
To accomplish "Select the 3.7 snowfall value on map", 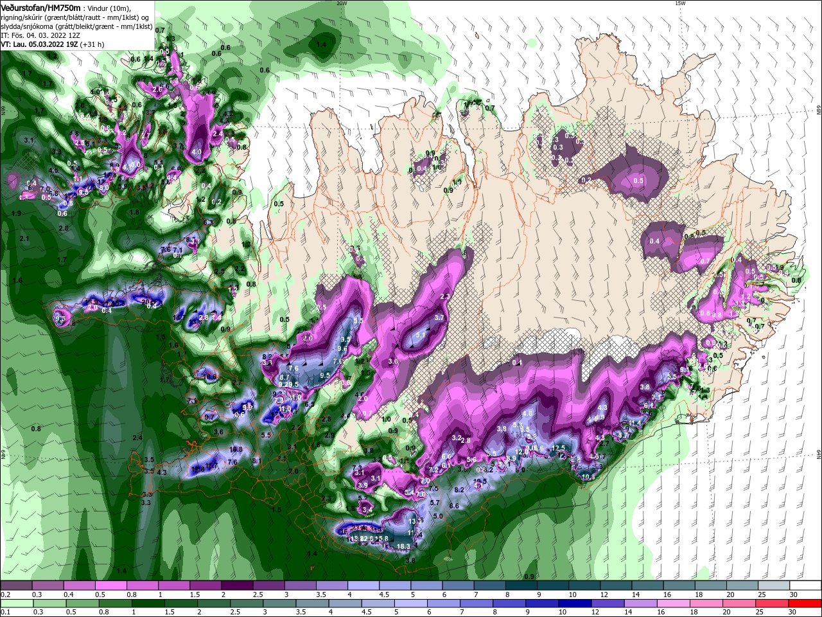I will click(439, 317).
